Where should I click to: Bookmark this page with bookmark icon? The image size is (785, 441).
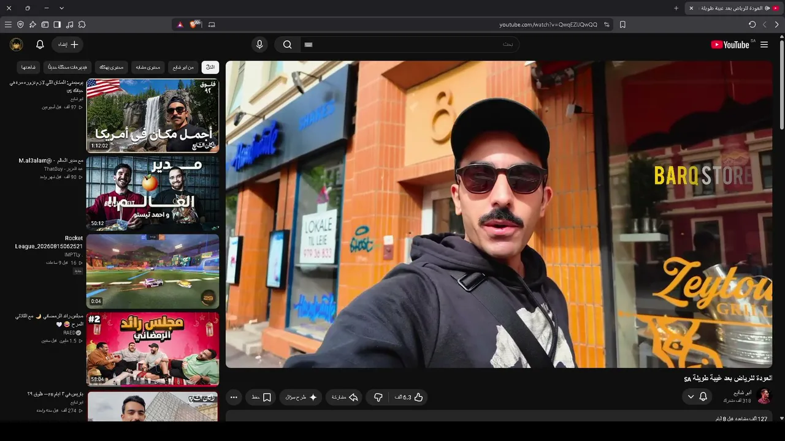click(x=622, y=24)
